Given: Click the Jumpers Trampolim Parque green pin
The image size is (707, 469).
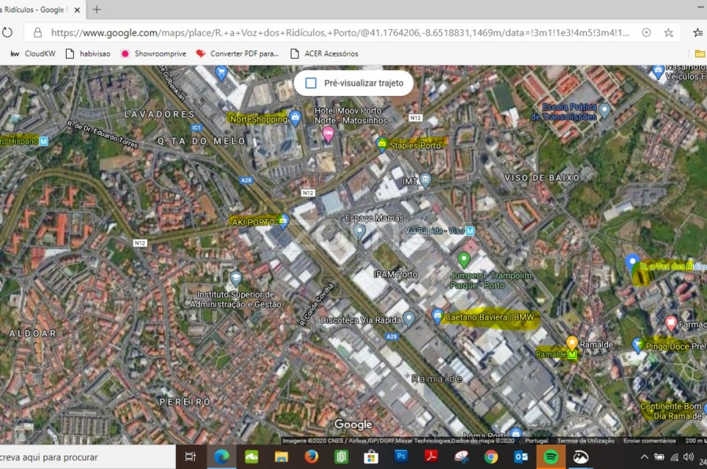Looking at the screenshot, I should (463, 258).
